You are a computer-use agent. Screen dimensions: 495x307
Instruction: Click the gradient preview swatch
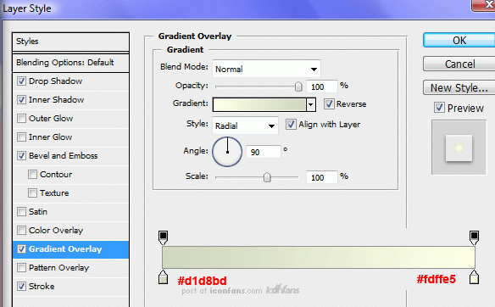259,104
